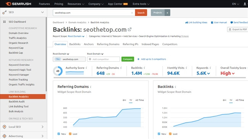Viewport: 248px width, 139px height.
Task: Click the Authority Score trend bar
Action: coord(75,73)
